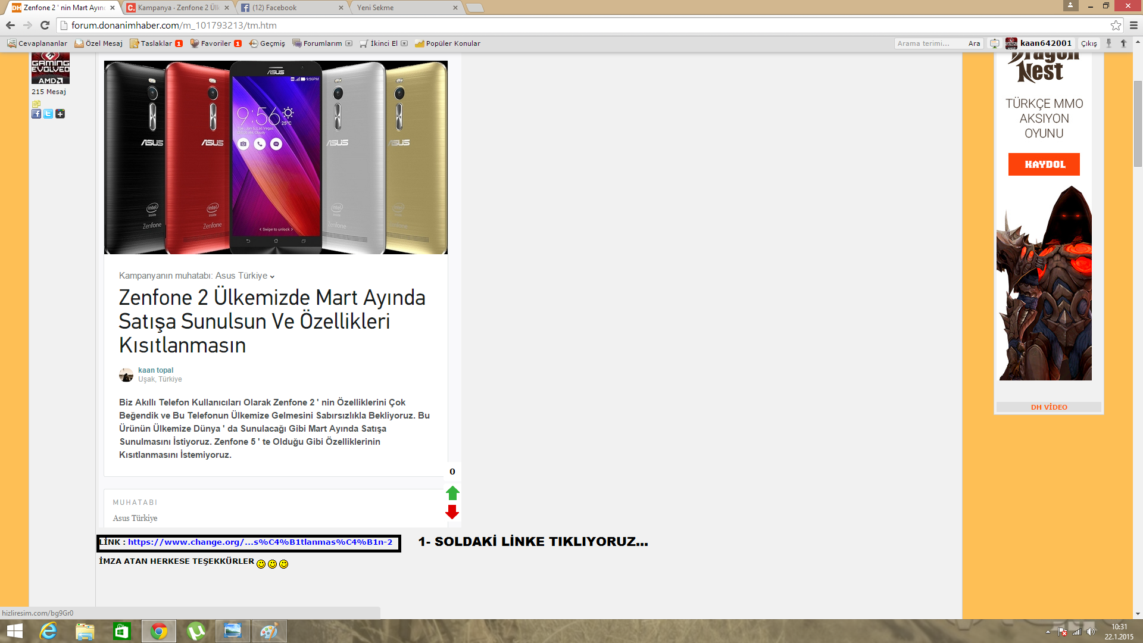Screen dimensions: 1143x643
Task: Open the Zenfone 2 phones campaign image
Action: click(276, 158)
